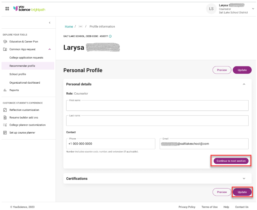
Task: Click the Resume builder add ons icon
Action: [6, 117]
